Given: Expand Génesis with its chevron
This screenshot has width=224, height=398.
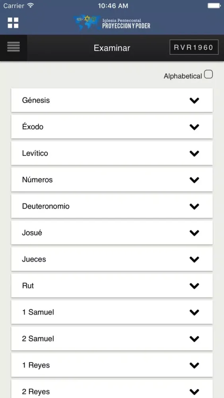Looking at the screenshot, I should 194,101.
